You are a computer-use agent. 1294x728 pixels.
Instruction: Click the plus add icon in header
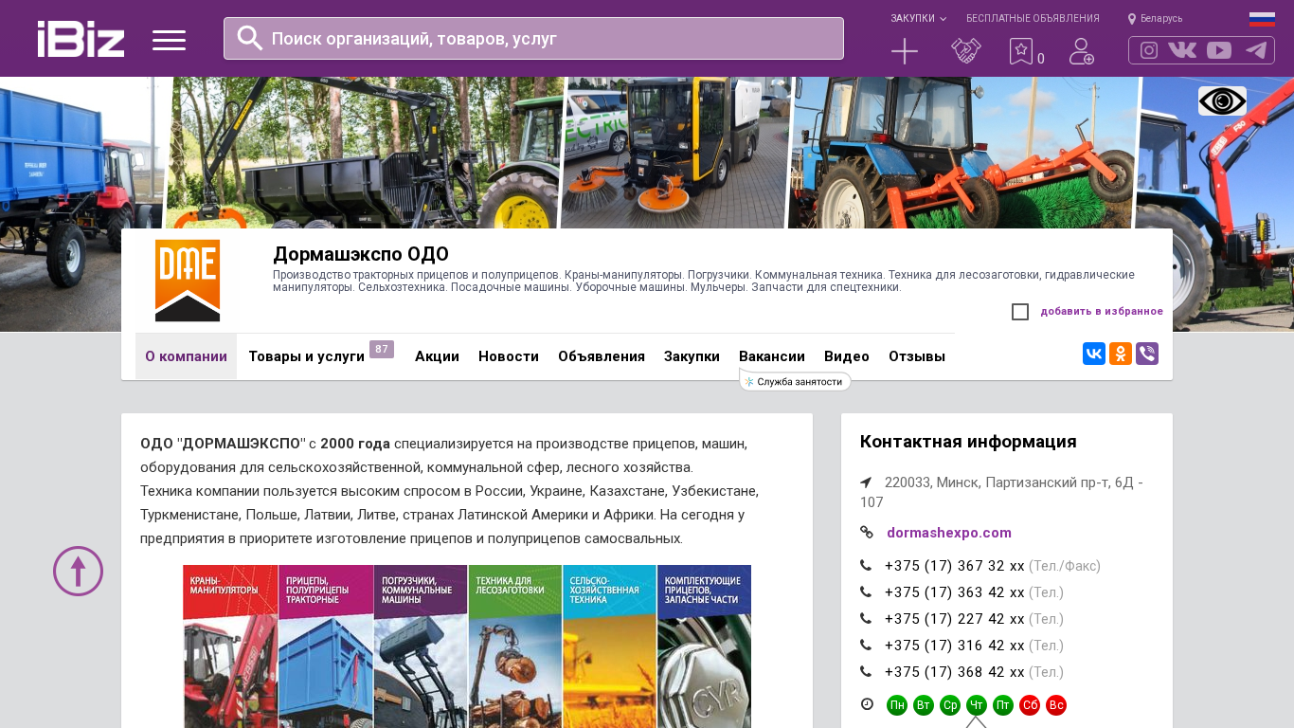[x=905, y=51]
